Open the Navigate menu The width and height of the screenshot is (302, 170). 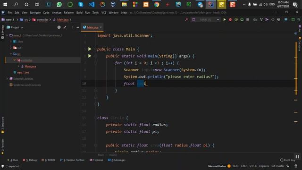pyautogui.click(x=35, y=13)
